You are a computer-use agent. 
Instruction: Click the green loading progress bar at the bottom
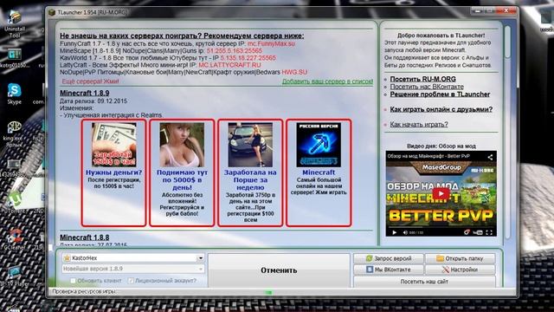tap(268, 293)
